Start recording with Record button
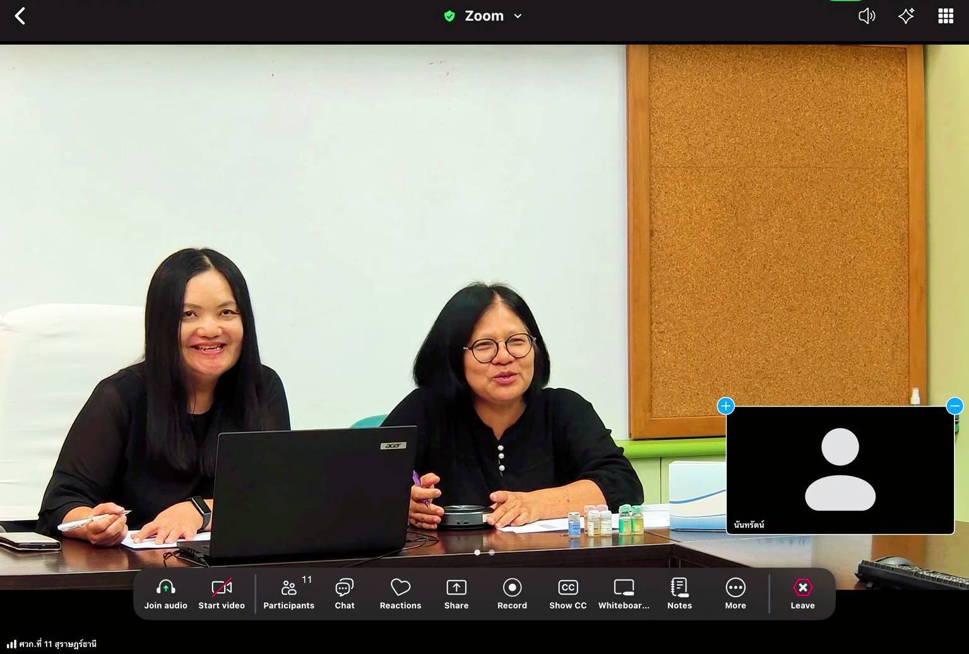Screen dimensions: 969x654 [512, 593]
